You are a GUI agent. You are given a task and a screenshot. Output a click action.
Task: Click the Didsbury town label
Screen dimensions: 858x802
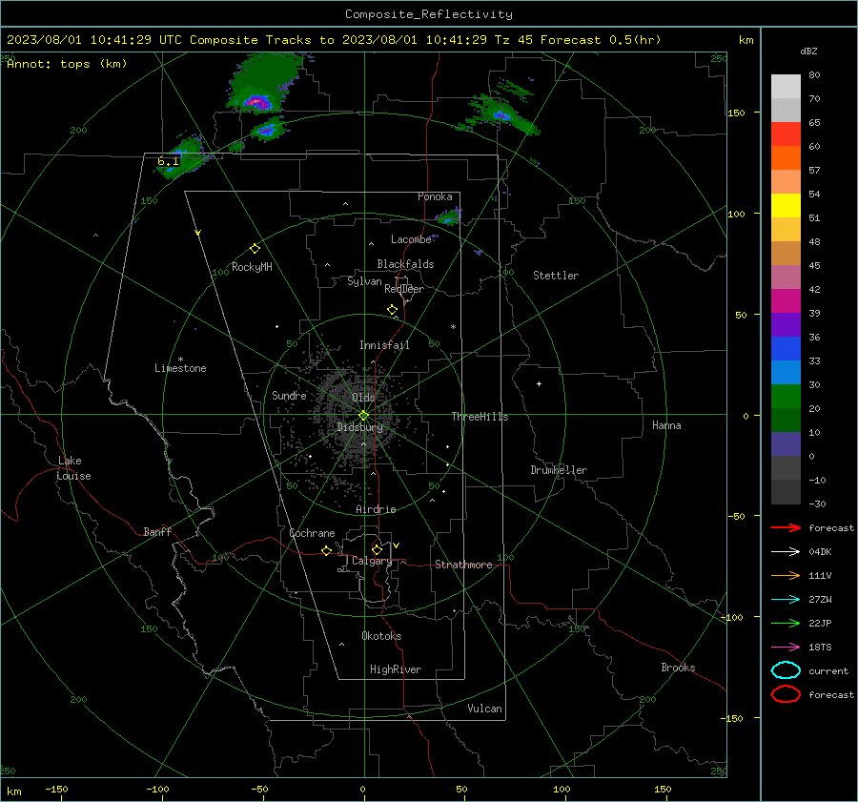[359, 427]
